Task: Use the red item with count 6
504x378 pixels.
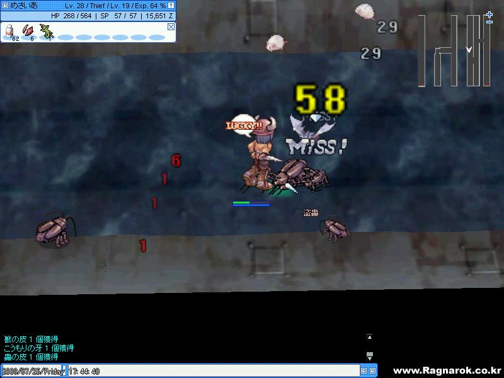Action: [x=28, y=31]
